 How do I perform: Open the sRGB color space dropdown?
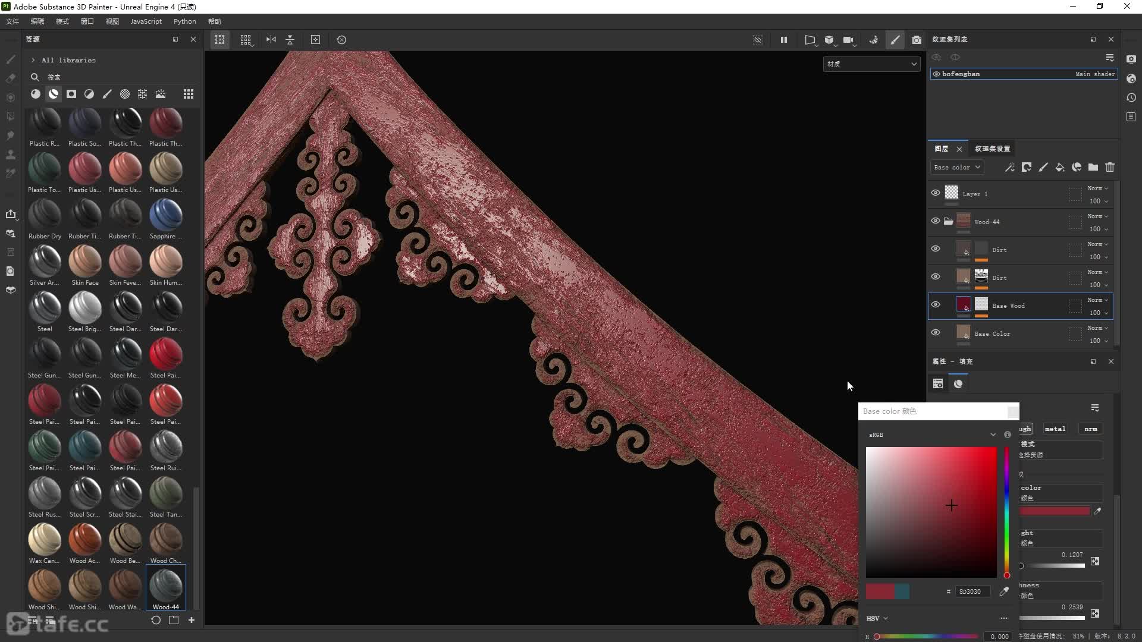931,435
